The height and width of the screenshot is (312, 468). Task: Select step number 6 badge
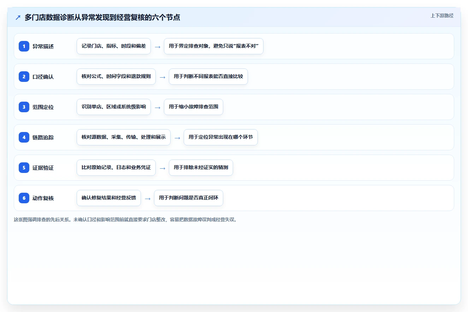coord(24,198)
